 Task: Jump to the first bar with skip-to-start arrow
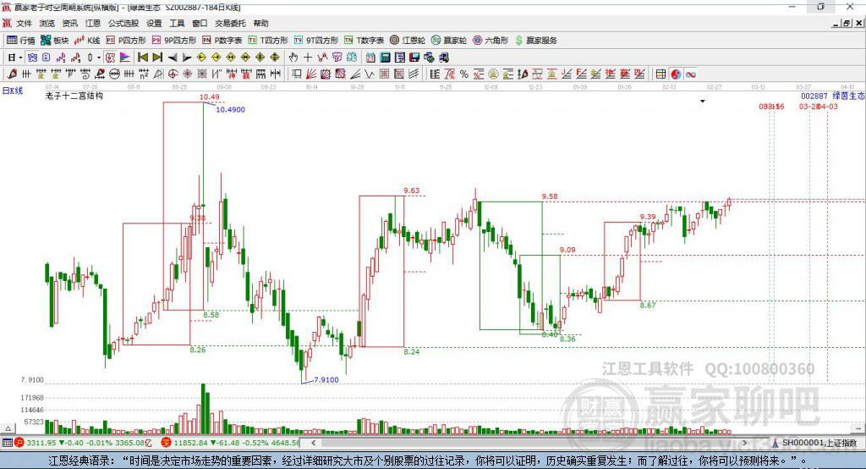tap(142, 58)
